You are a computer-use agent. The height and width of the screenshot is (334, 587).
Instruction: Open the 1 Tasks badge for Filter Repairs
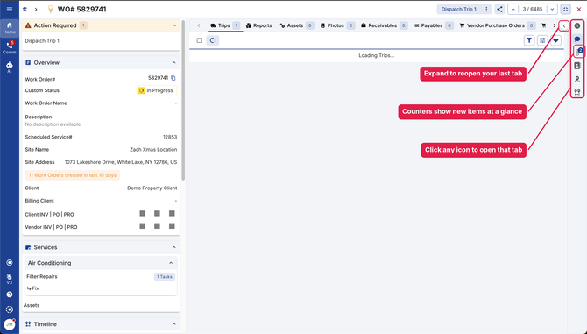[x=165, y=277]
